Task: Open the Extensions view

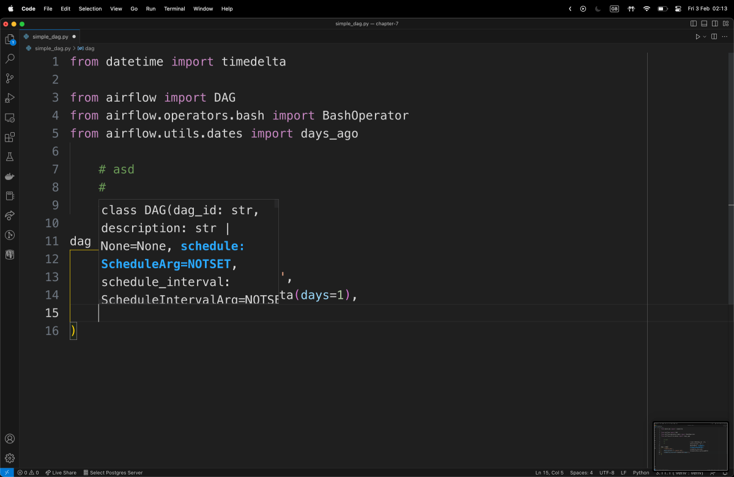Action: point(10,137)
